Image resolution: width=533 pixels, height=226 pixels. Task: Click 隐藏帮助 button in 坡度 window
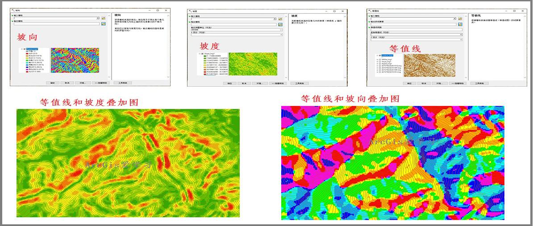click(278, 83)
